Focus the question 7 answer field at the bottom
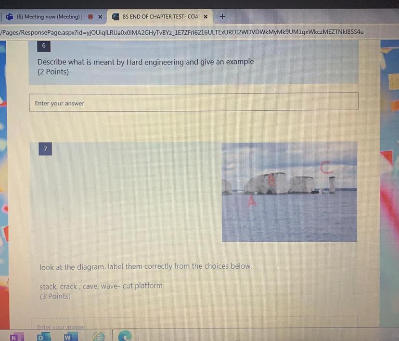This screenshot has height=341, width=399. coord(194,323)
